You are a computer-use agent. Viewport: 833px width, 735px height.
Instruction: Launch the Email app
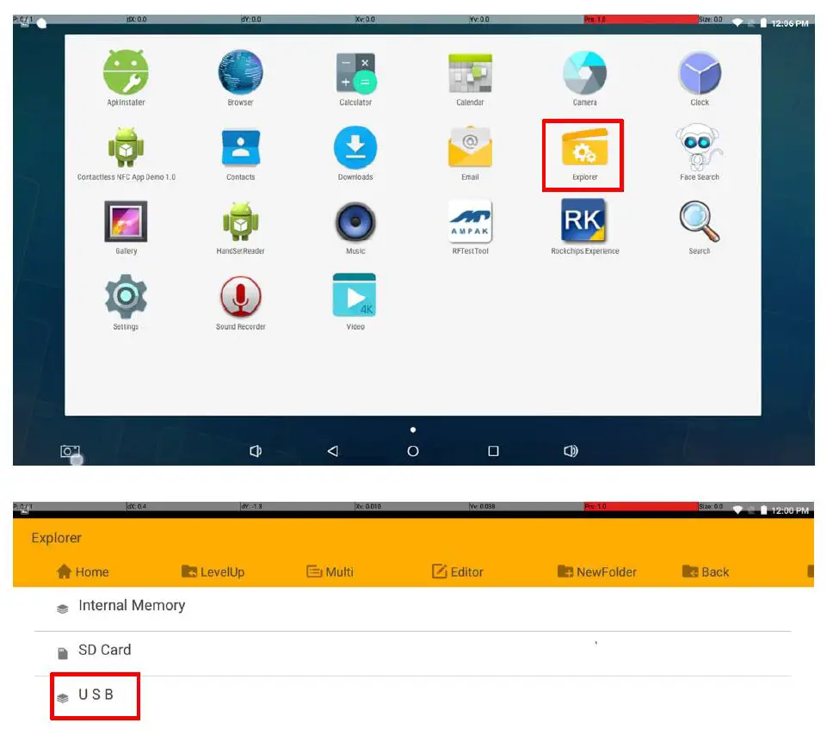pyautogui.click(x=470, y=153)
